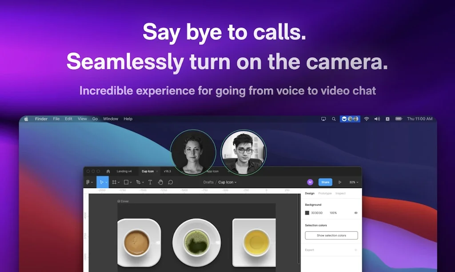The width and height of the screenshot is (455, 272).
Task: Hide the Background fill via eye icon
Action: tap(355, 213)
